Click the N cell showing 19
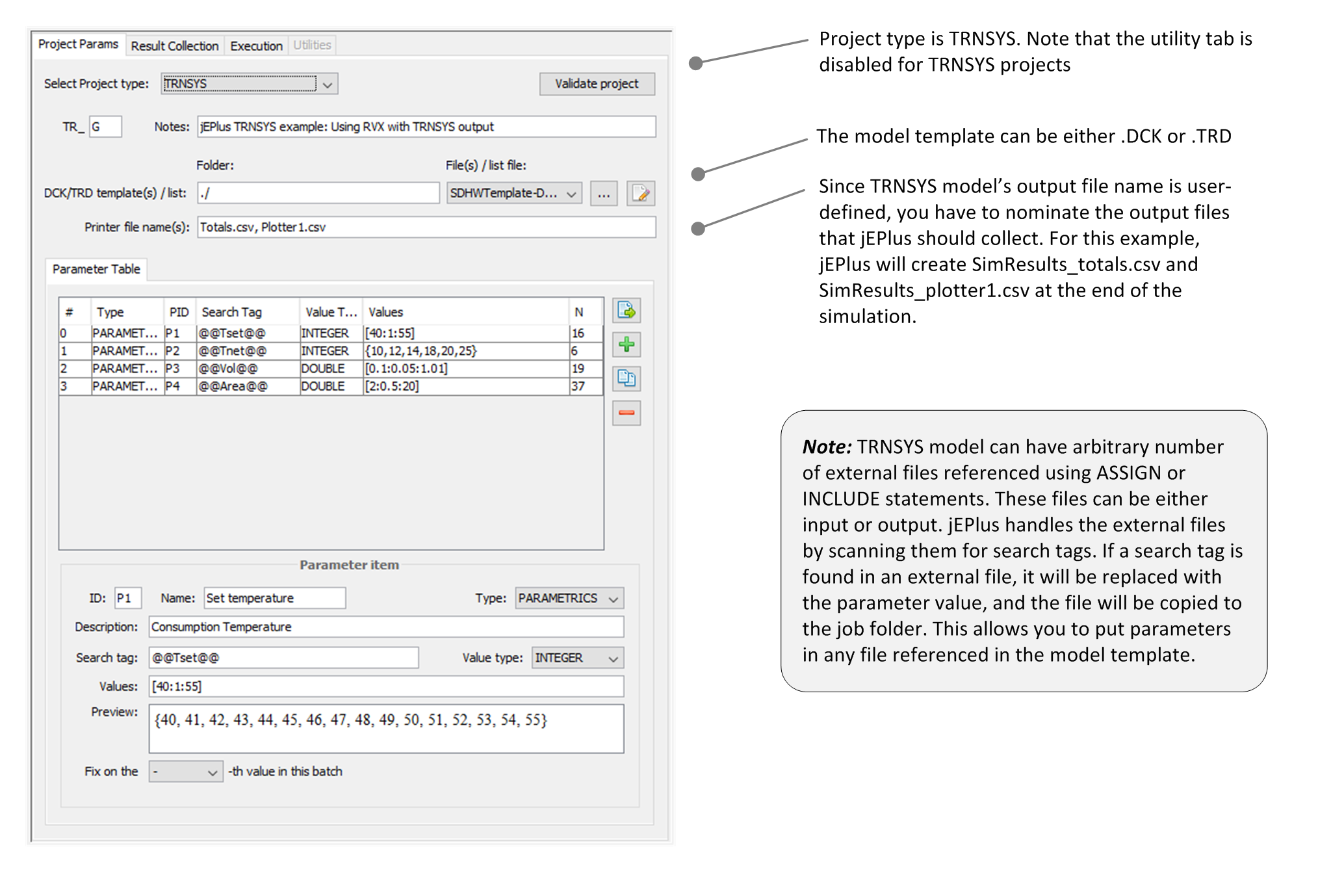The image size is (1331, 871). [586, 369]
